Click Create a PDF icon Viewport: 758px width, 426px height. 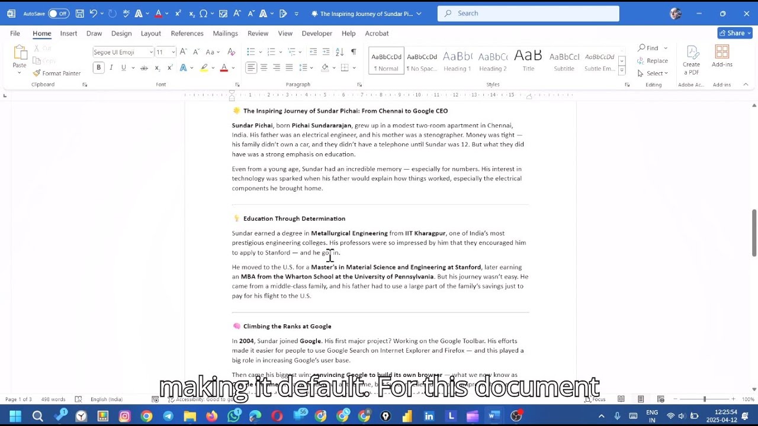[691, 60]
